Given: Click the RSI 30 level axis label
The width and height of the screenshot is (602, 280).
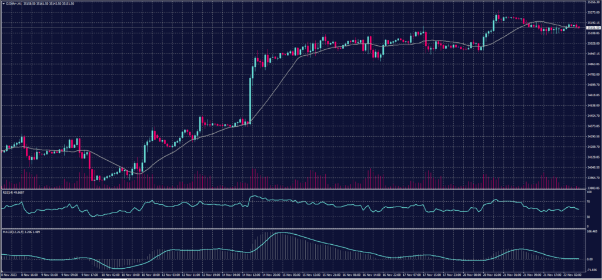Looking at the screenshot, I should tap(588, 216).
